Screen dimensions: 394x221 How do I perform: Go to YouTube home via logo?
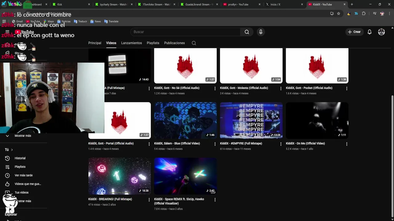pos(24,32)
